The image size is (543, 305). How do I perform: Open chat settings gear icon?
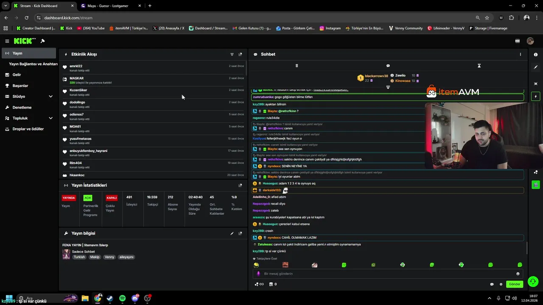(501, 284)
